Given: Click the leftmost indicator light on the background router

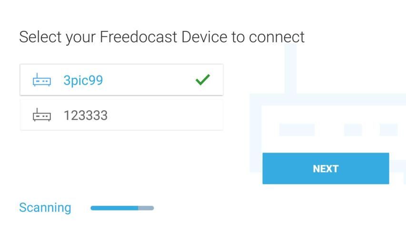Looking at the screenshot, I should tap(297, 130).
